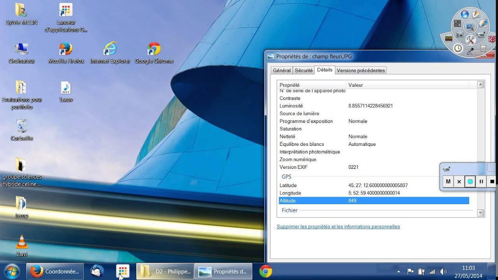Click the Chrome icon in taskbar
498x280 pixels.
266,271
